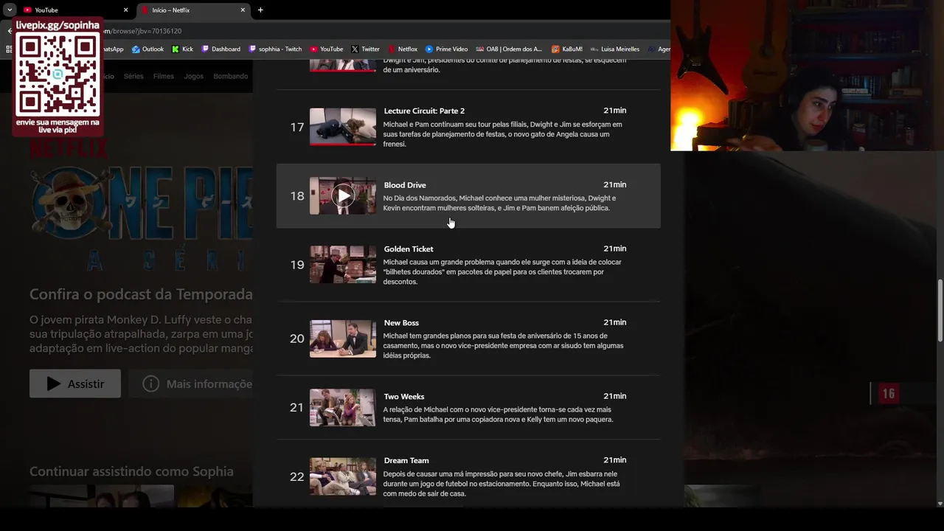This screenshot has height=531, width=944.
Task: Play episode 18 Blood Drive
Action: pyautogui.click(x=343, y=195)
